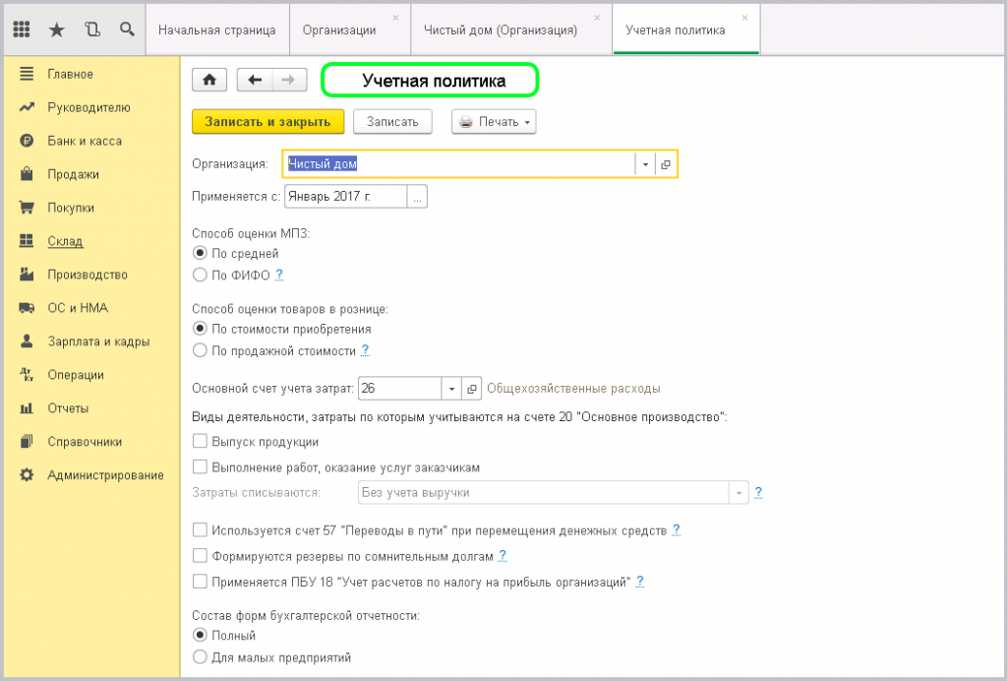Select the По средней radio button
This screenshot has width=1007, height=681.
coord(200,253)
